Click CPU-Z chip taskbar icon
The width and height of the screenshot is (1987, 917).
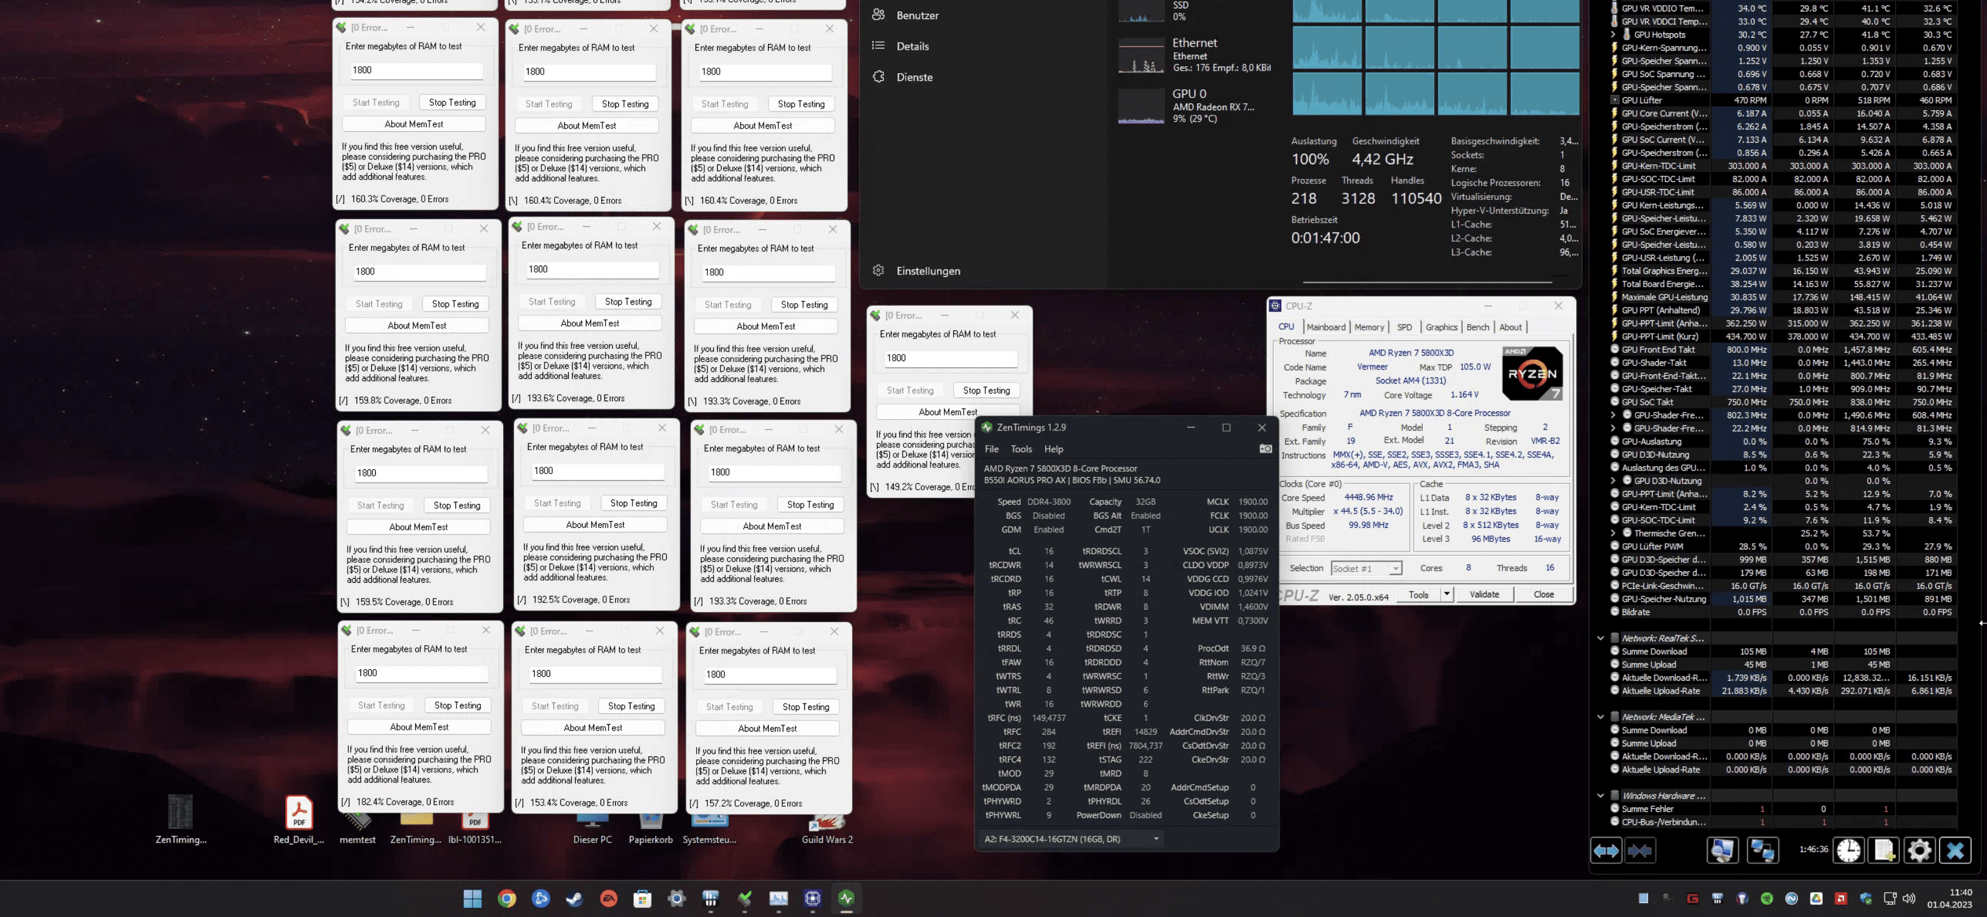coord(812,899)
